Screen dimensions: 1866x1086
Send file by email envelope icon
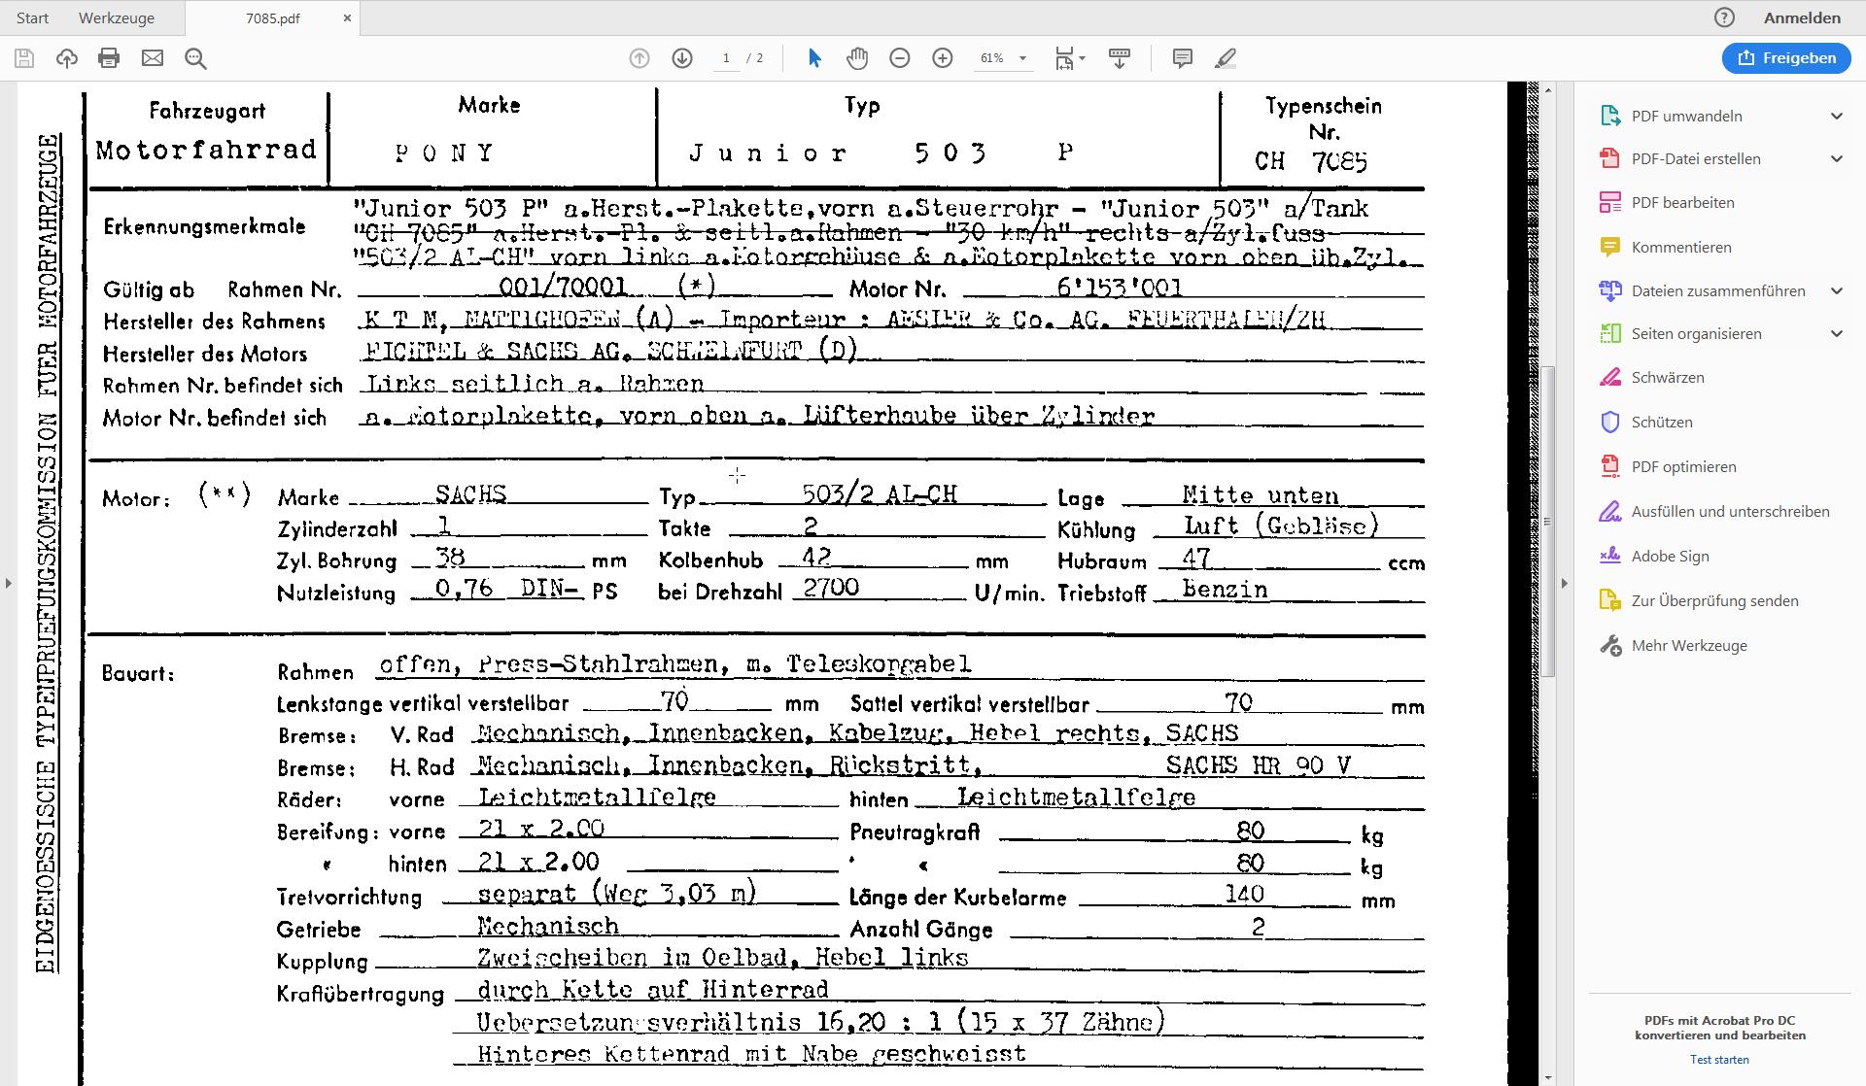[153, 58]
